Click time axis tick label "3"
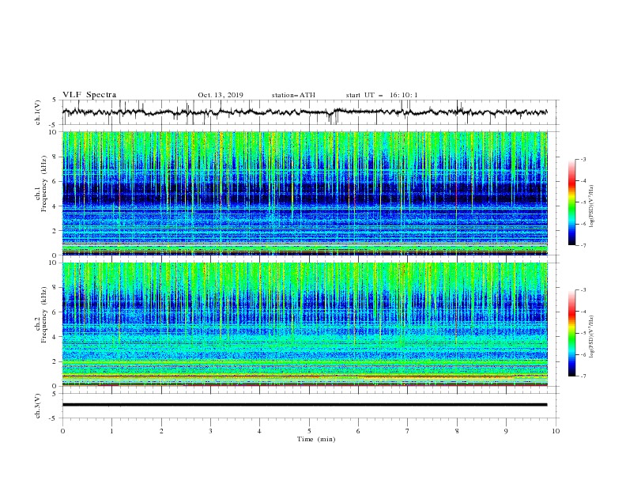The width and height of the screenshot is (626, 484). coord(210,431)
